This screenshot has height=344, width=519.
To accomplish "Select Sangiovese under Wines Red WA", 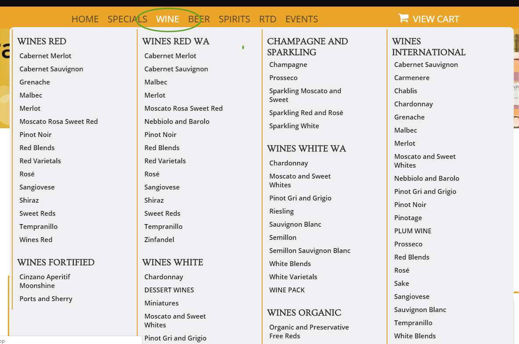I will click(x=162, y=187).
